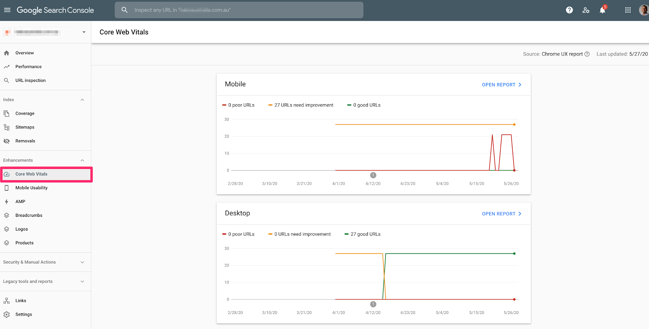Open the Links report
The image size is (649, 329).
pos(21,301)
